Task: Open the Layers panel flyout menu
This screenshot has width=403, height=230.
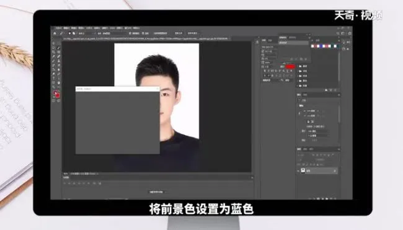Action: [x=339, y=149]
